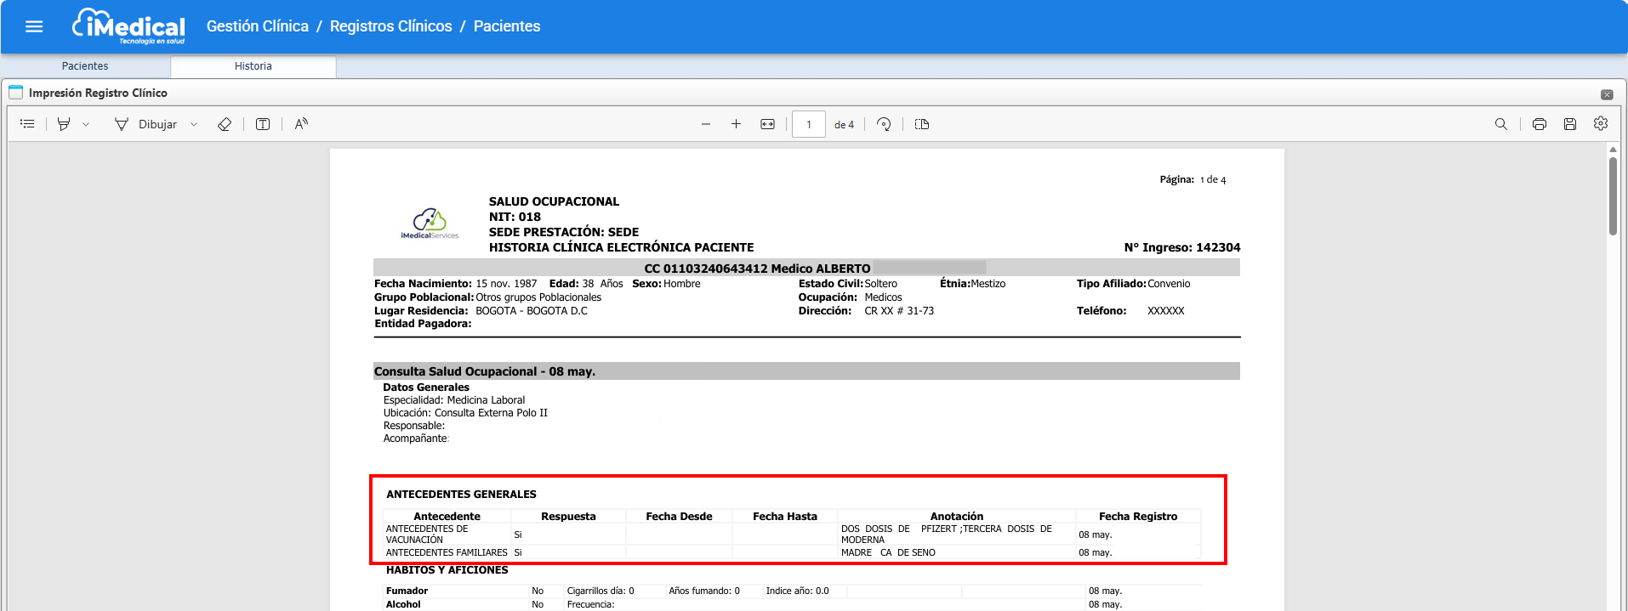
Task: Toggle the page view layout
Action: pos(922,124)
